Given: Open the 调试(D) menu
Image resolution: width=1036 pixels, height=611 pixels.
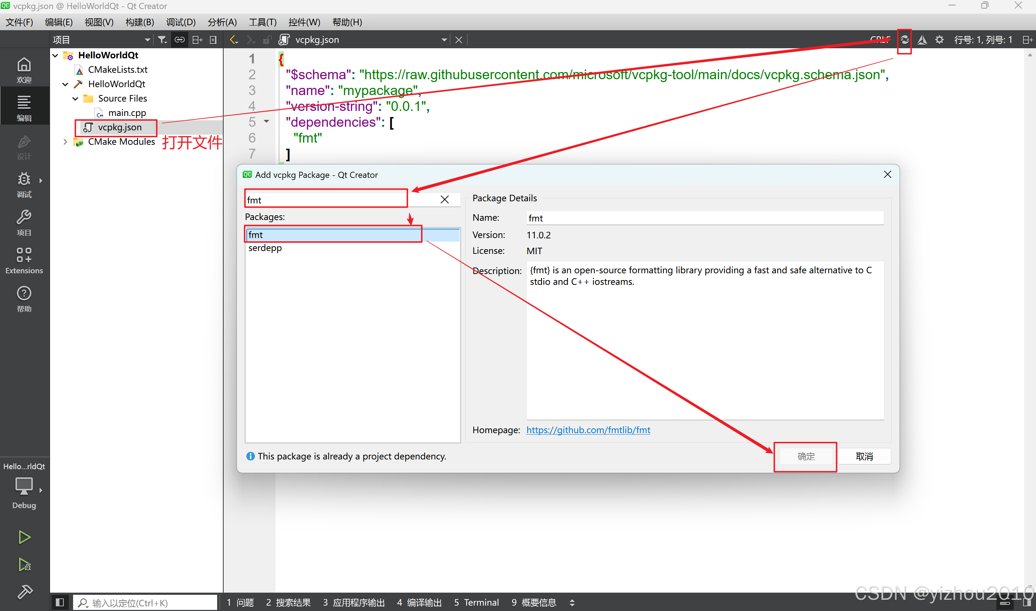Looking at the screenshot, I should click(181, 22).
